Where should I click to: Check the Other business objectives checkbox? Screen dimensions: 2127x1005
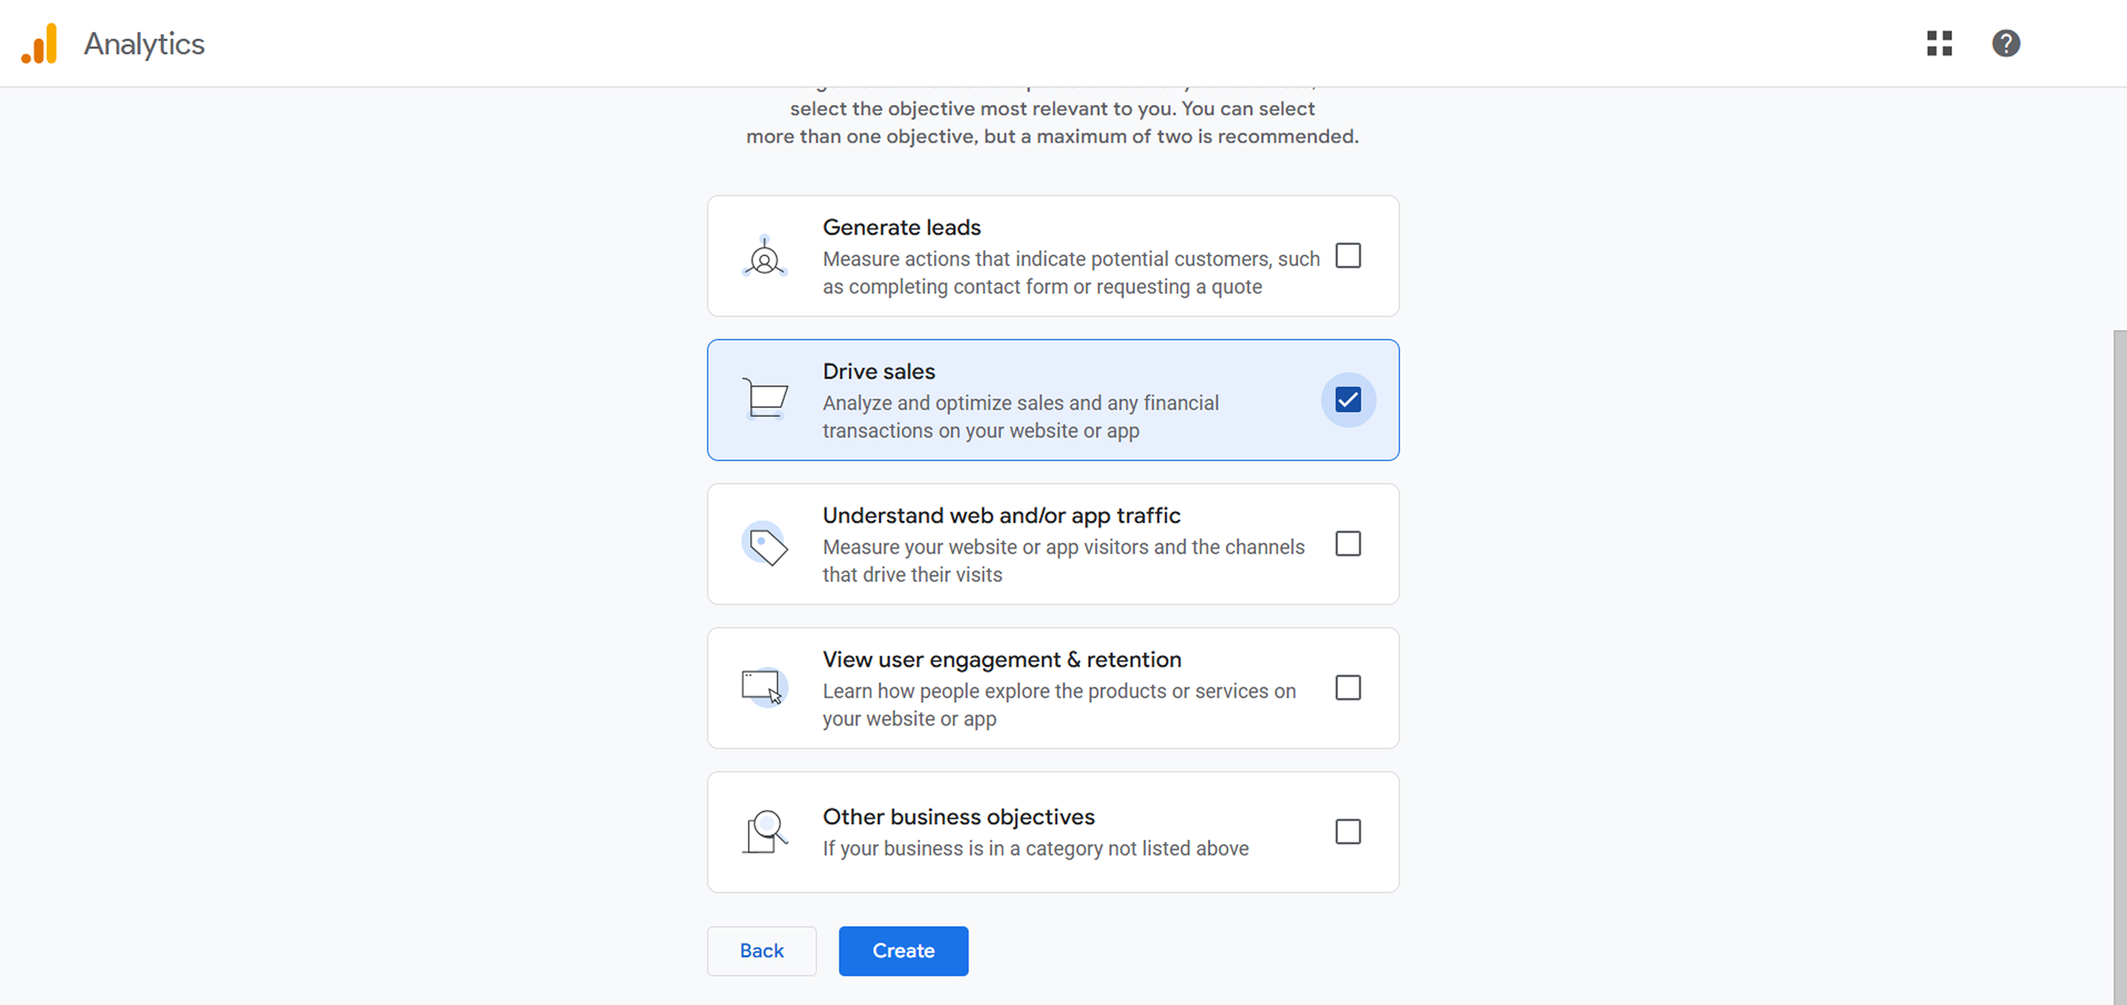(x=1348, y=832)
